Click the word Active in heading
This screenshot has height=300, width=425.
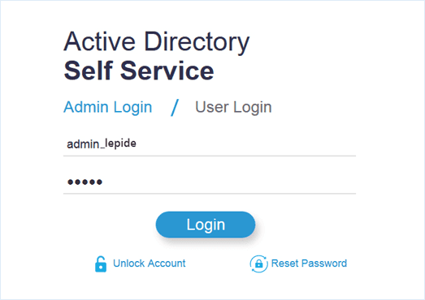click(99, 41)
